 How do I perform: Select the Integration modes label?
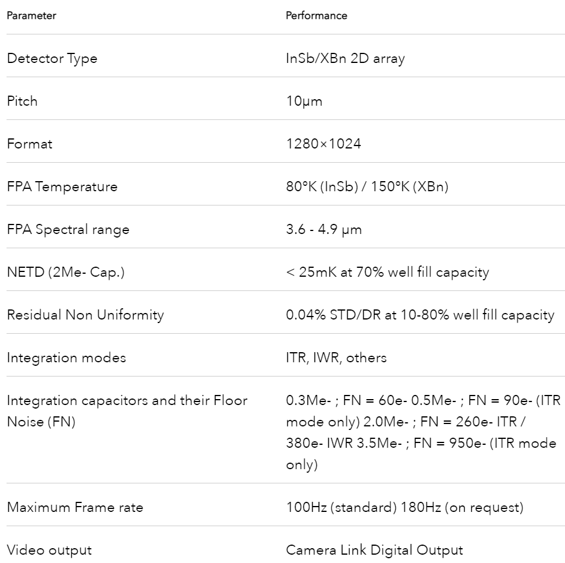(66, 358)
